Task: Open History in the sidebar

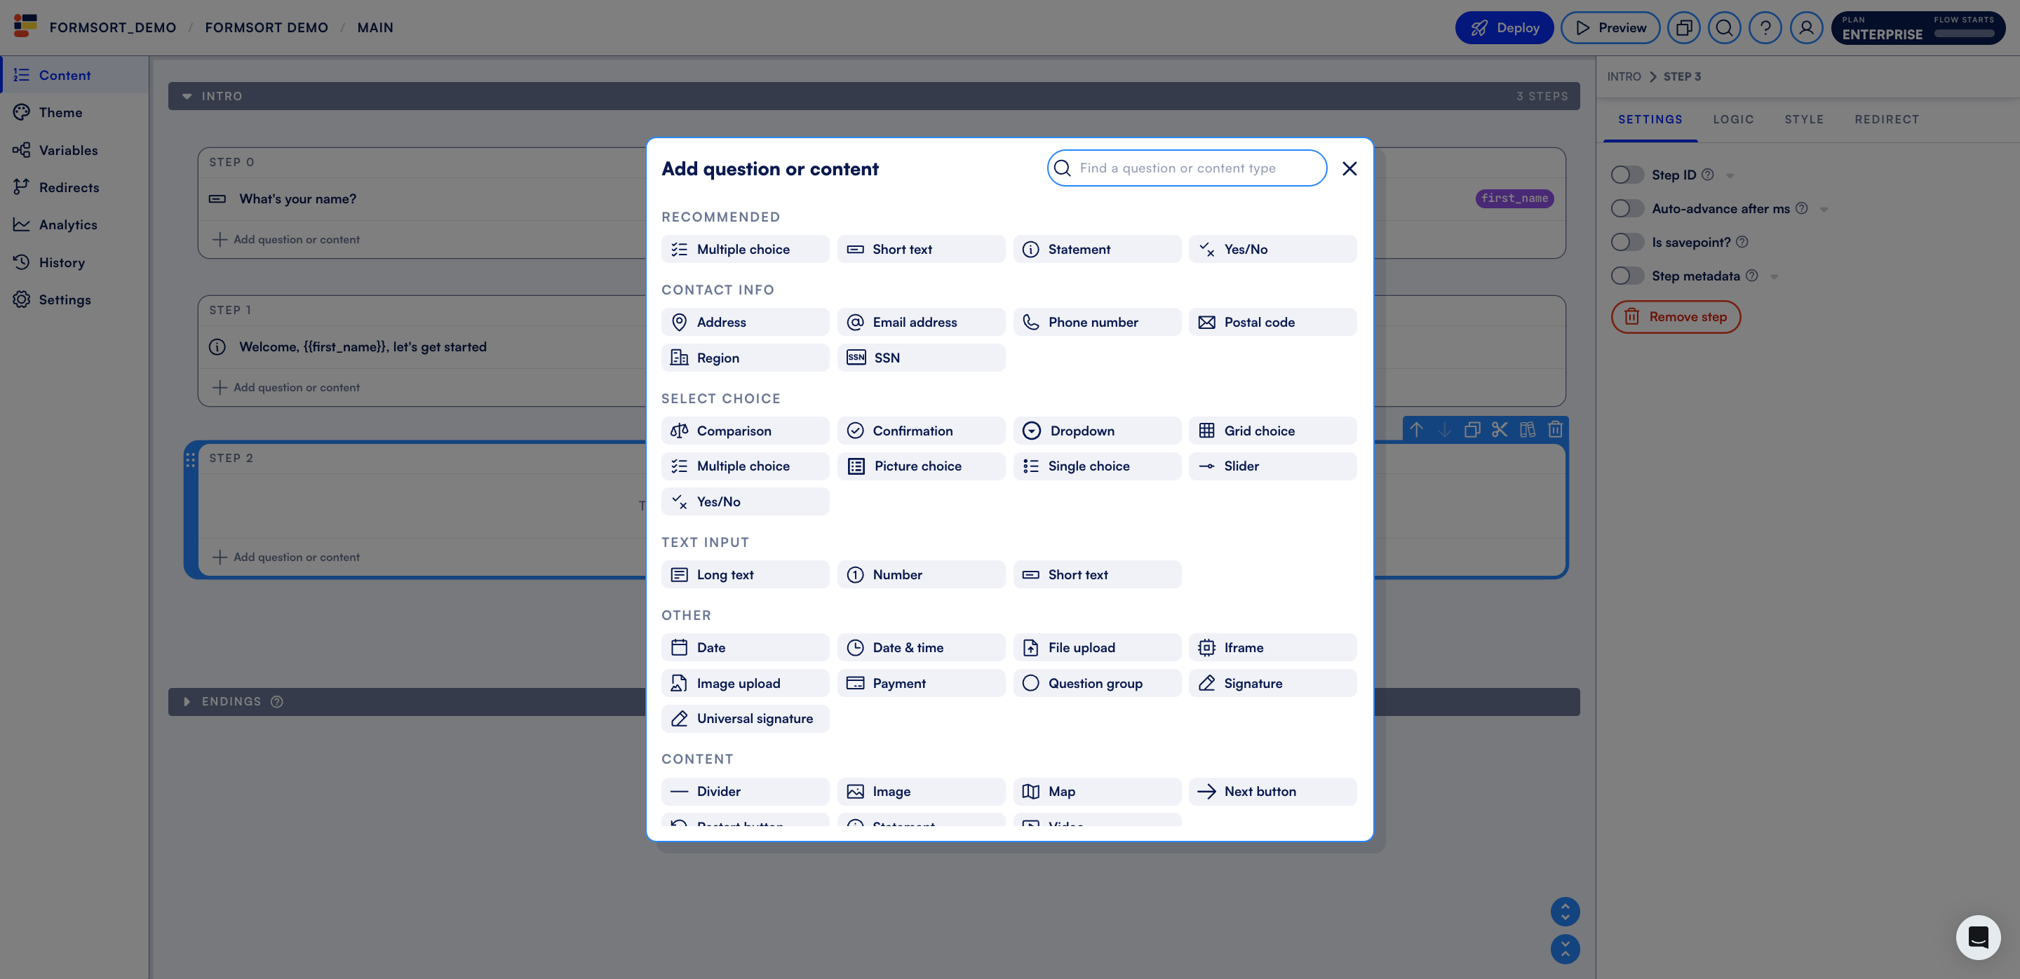Action: (x=74, y=262)
